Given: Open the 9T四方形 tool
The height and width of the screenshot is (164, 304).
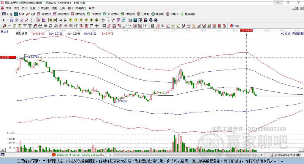Looking at the screenshot, I should [111, 14].
